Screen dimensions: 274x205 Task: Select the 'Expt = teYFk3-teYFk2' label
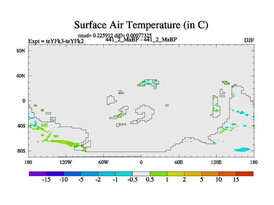[56, 41]
